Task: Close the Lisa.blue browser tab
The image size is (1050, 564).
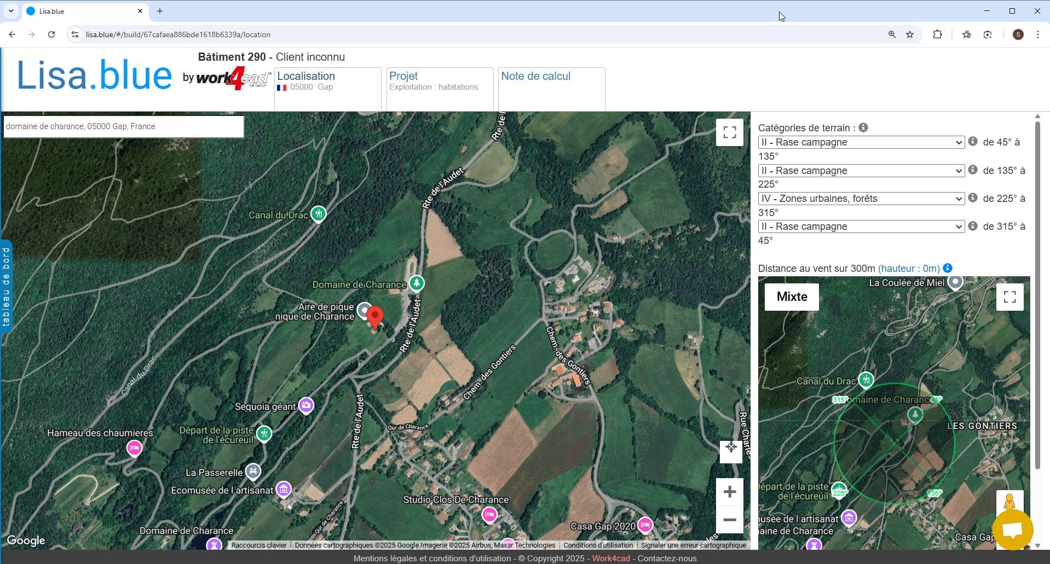Action: (x=140, y=11)
